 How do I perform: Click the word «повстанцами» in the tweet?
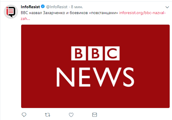coord(103,13)
